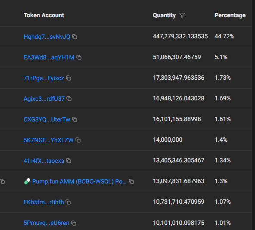Click the 1.3% percentage value

pyautogui.click(x=221, y=181)
